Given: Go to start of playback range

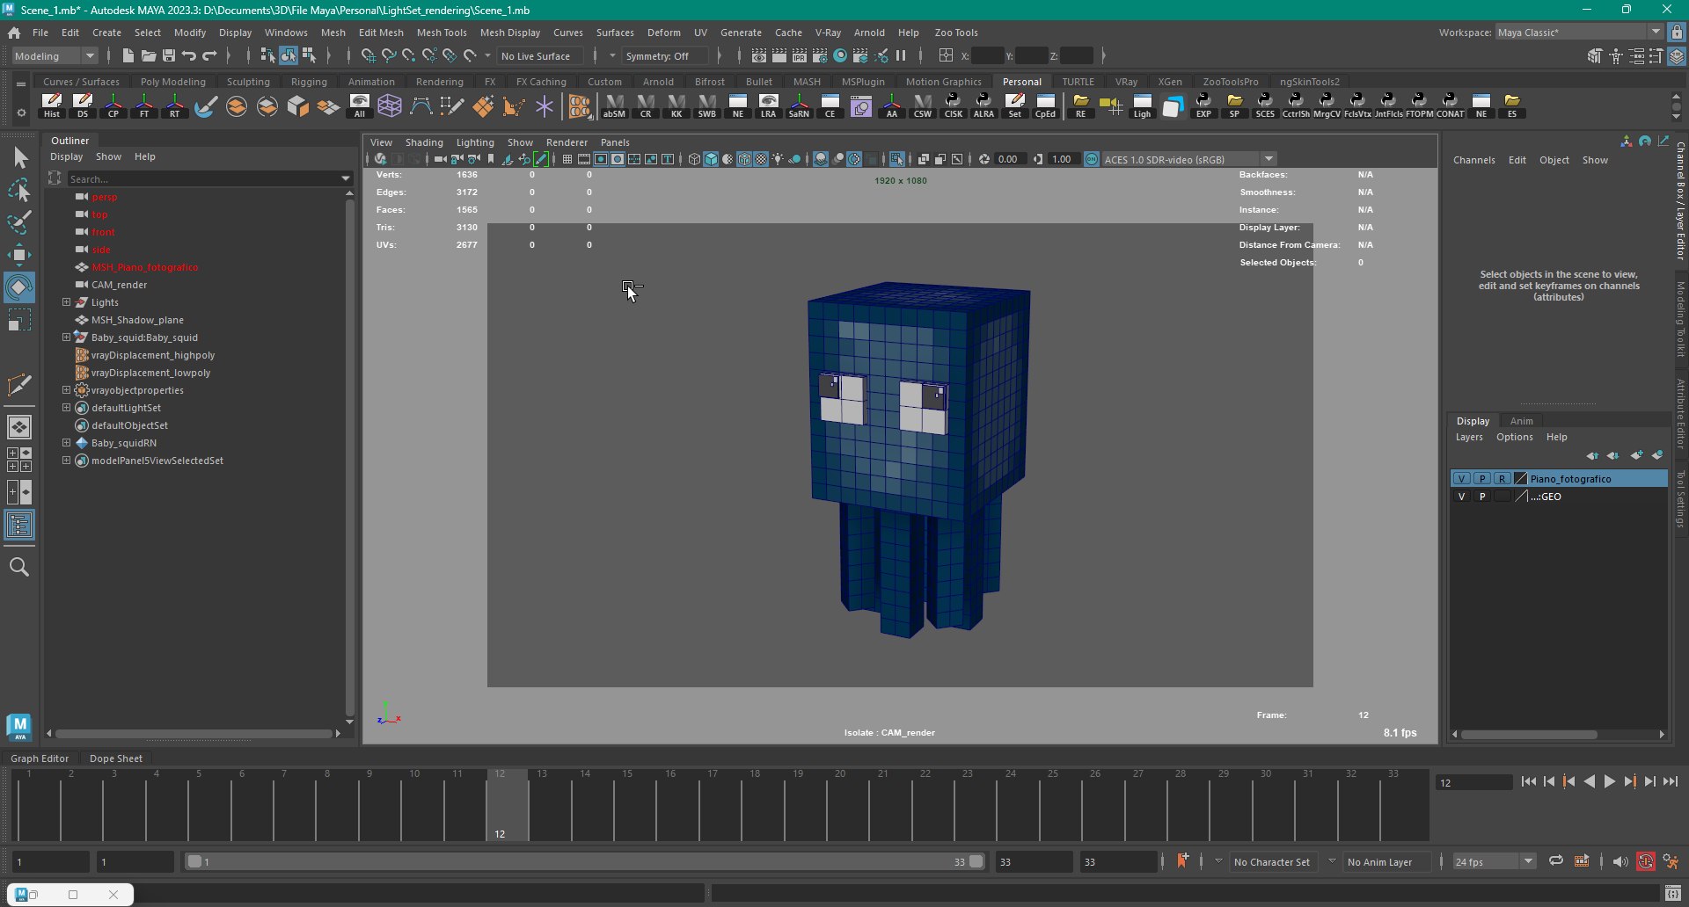Looking at the screenshot, I should point(1528,781).
